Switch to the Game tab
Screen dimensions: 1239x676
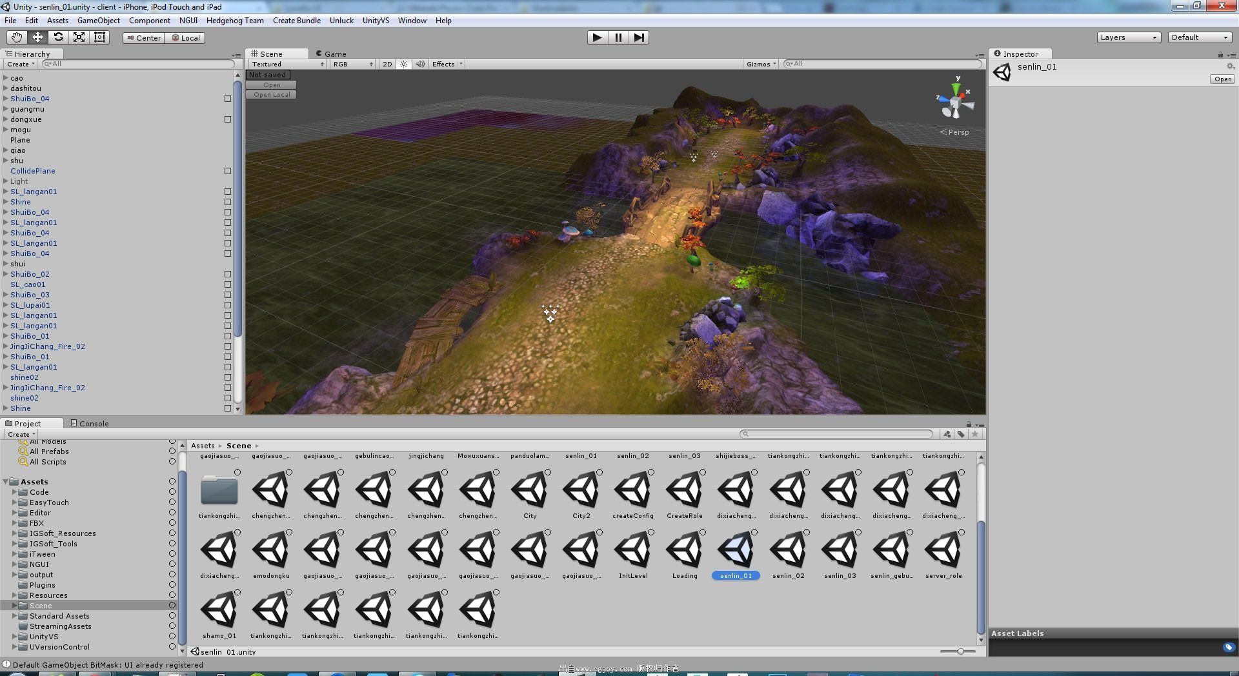click(x=331, y=54)
